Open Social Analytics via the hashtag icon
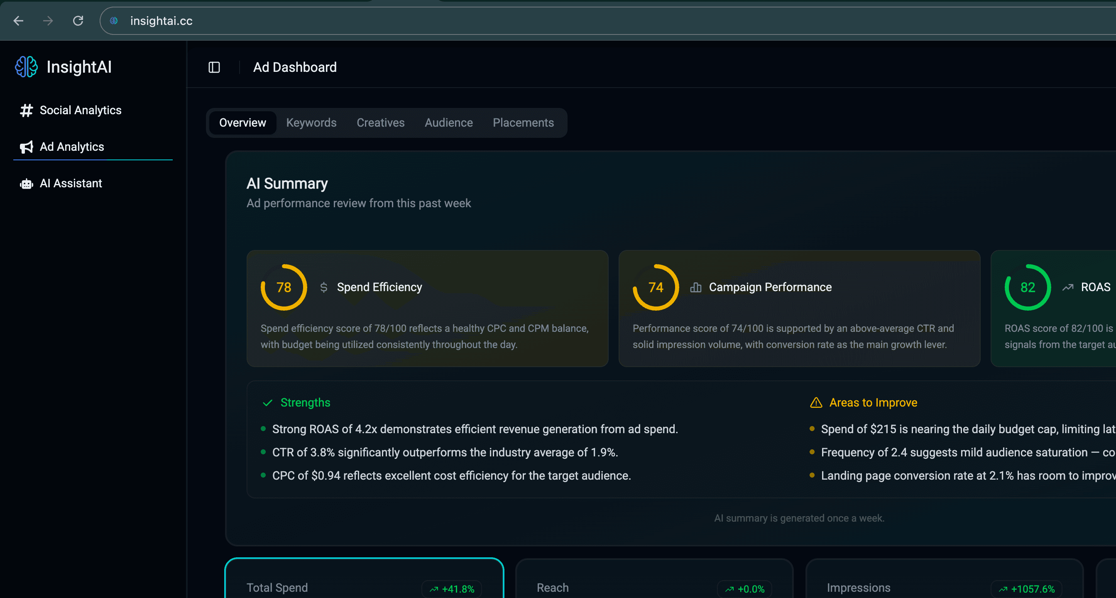Screen dimensions: 1116x598 point(26,110)
